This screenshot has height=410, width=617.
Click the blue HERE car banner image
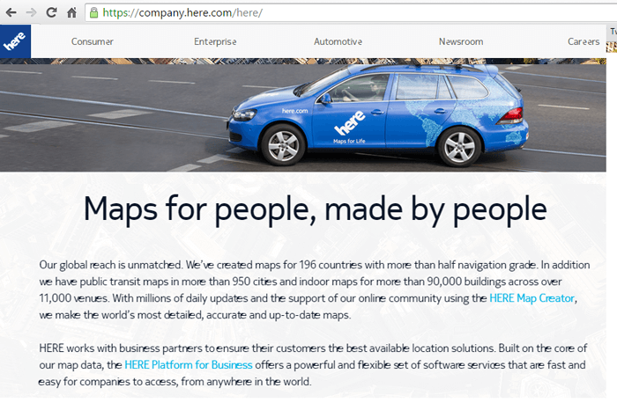[x=303, y=115]
